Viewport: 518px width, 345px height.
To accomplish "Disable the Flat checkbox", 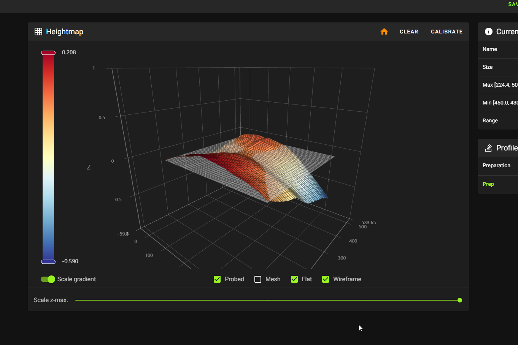I will (294, 279).
